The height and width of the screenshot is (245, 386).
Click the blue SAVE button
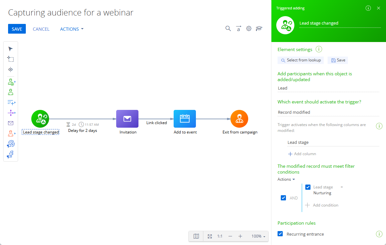17,29
